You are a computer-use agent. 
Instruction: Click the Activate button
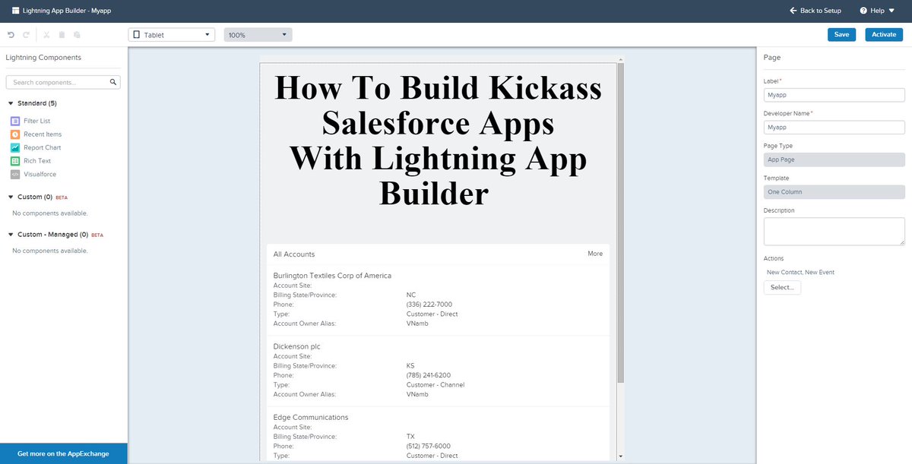[x=884, y=34]
